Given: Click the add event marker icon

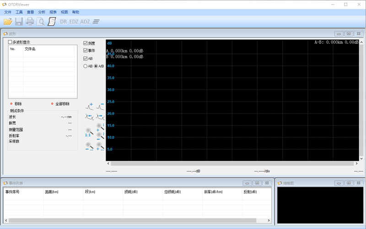Looking at the screenshot, I should (89, 107).
